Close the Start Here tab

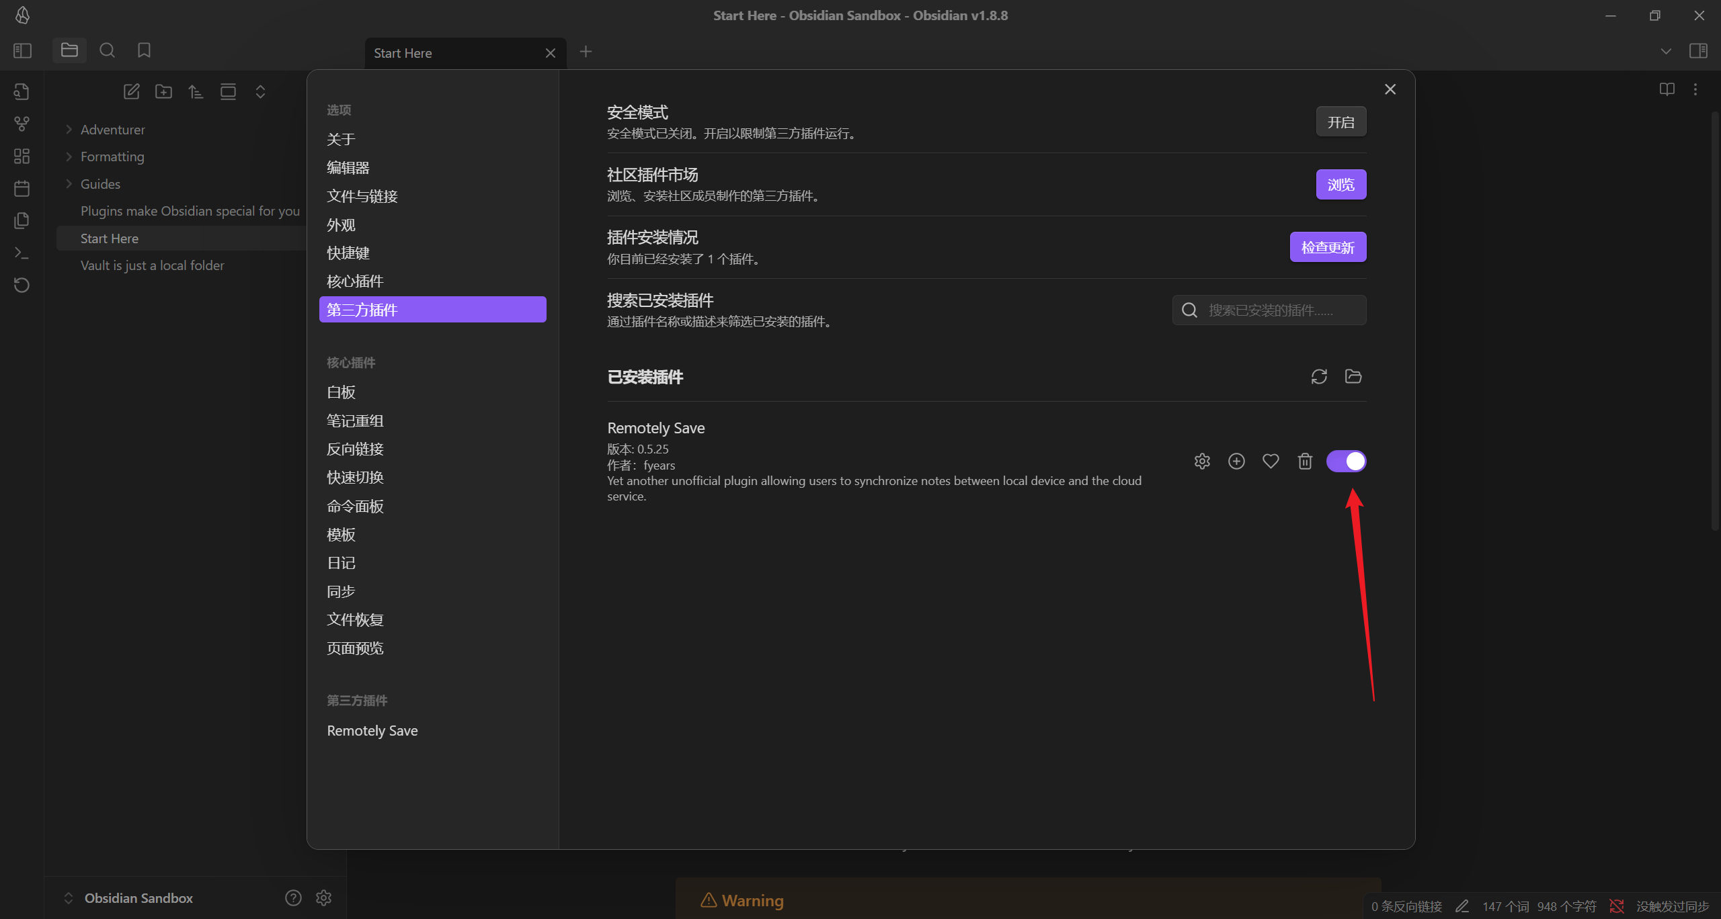tap(550, 53)
